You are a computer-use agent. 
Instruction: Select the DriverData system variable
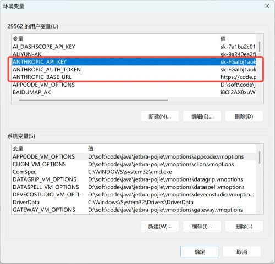(x=134, y=202)
